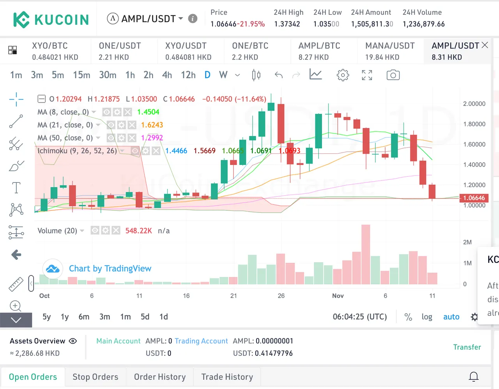Select the brush drawing tool
Screen dimensions: 499x389
pyautogui.click(x=16, y=166)
